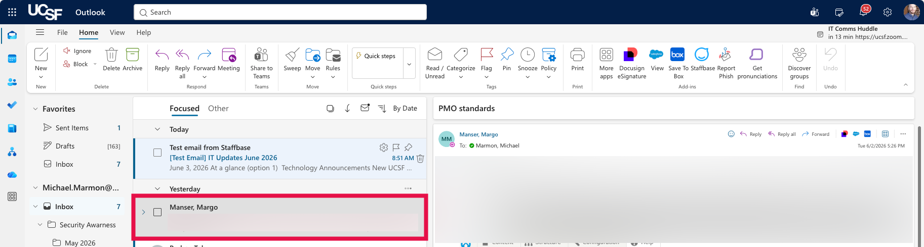
Task: Switch to the Home ribbon tab
Action: click(89, 32)
